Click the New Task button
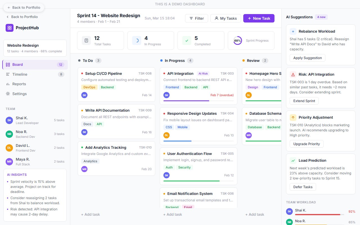 point(259,18)
